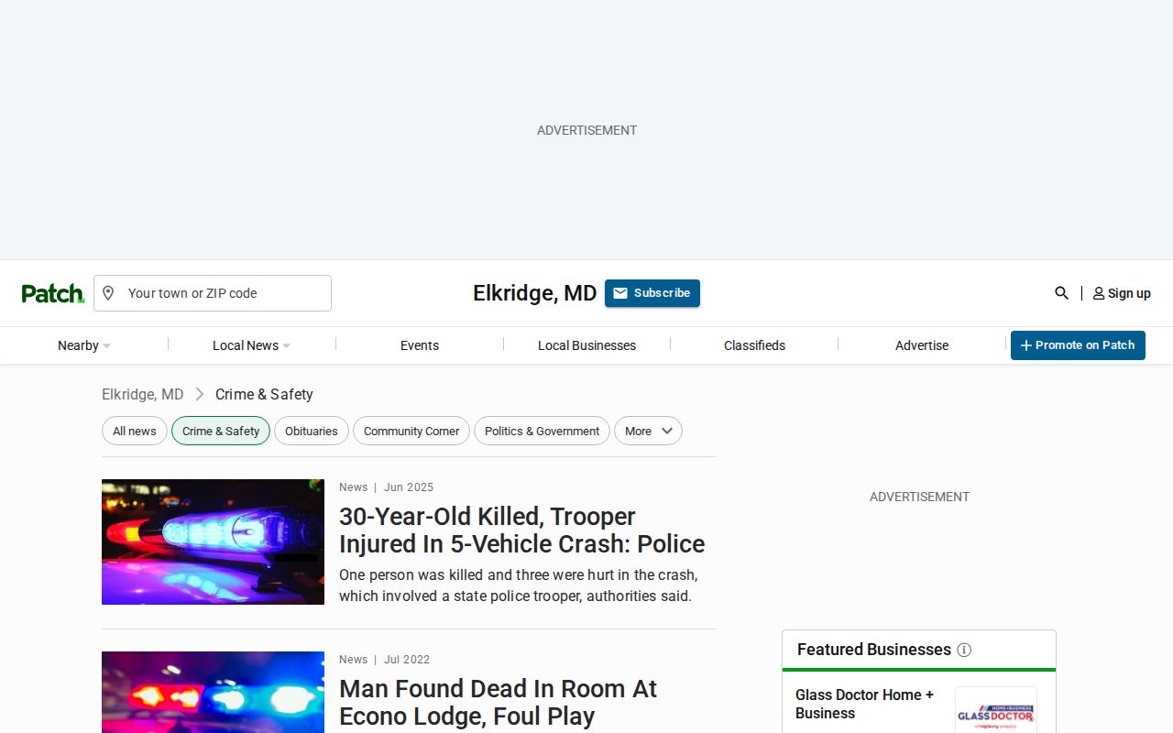
Task: Click the Econo Lodge article thumbnail
Action: [213, 692]
